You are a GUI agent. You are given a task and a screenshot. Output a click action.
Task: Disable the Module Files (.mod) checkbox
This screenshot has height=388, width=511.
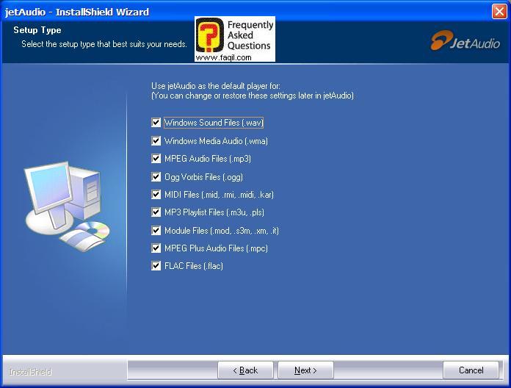click(x=156, y=231)
